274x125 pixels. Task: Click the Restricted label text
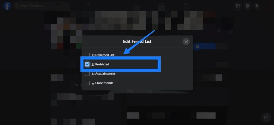[102, 64]
